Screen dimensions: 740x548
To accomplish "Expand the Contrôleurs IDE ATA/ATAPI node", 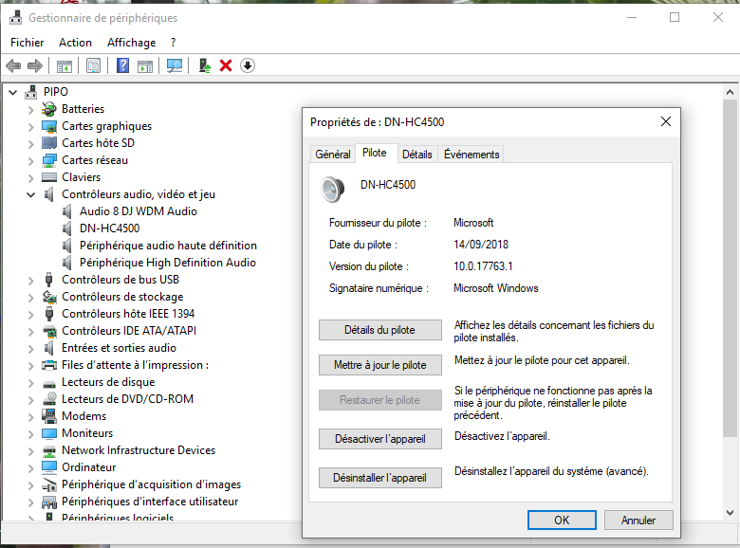I will (30, 332).
